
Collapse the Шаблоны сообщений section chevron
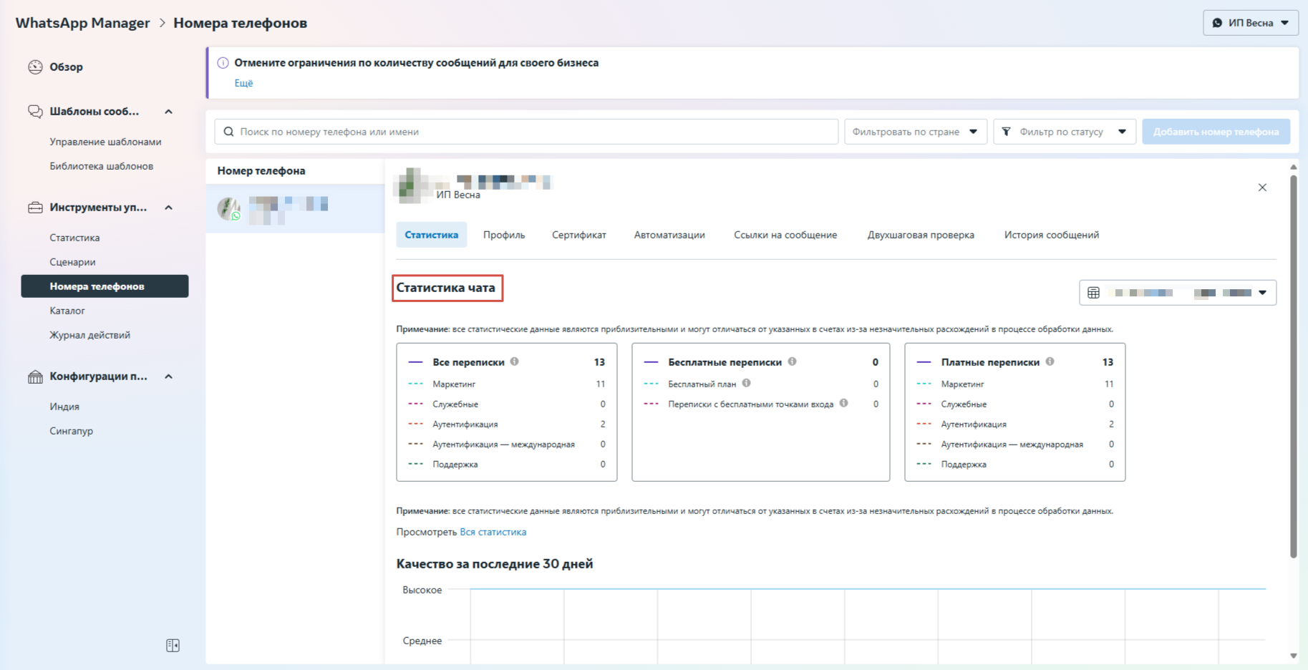169,112
